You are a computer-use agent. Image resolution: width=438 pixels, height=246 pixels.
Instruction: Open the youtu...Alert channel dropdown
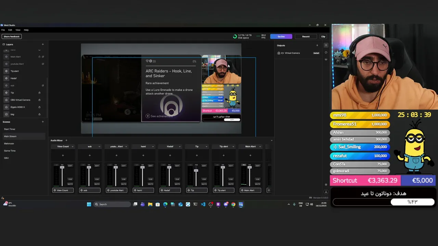(x=126, y=147)
